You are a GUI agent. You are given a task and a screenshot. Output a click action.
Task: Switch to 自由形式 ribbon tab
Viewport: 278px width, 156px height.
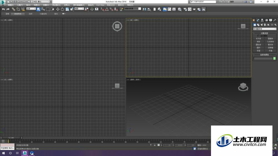[18, 14]
